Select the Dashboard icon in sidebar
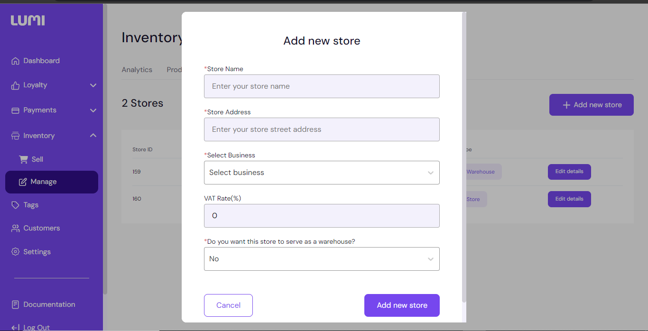Screen dimensions: 648x331 click(x=16, y=61)
